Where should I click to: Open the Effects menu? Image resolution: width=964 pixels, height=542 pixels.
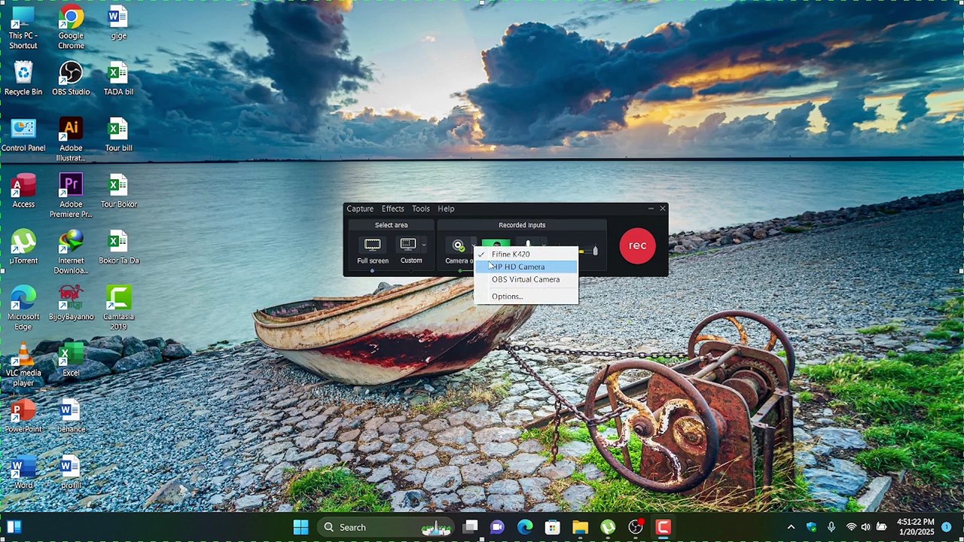[392, 209]
